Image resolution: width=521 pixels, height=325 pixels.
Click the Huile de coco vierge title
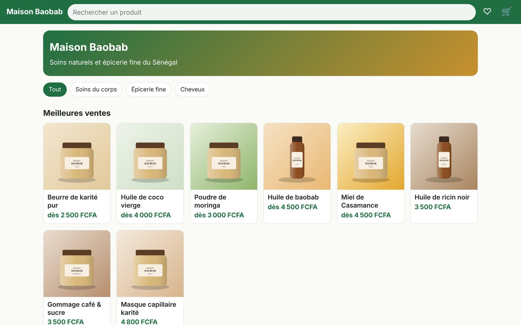[142, 201]
